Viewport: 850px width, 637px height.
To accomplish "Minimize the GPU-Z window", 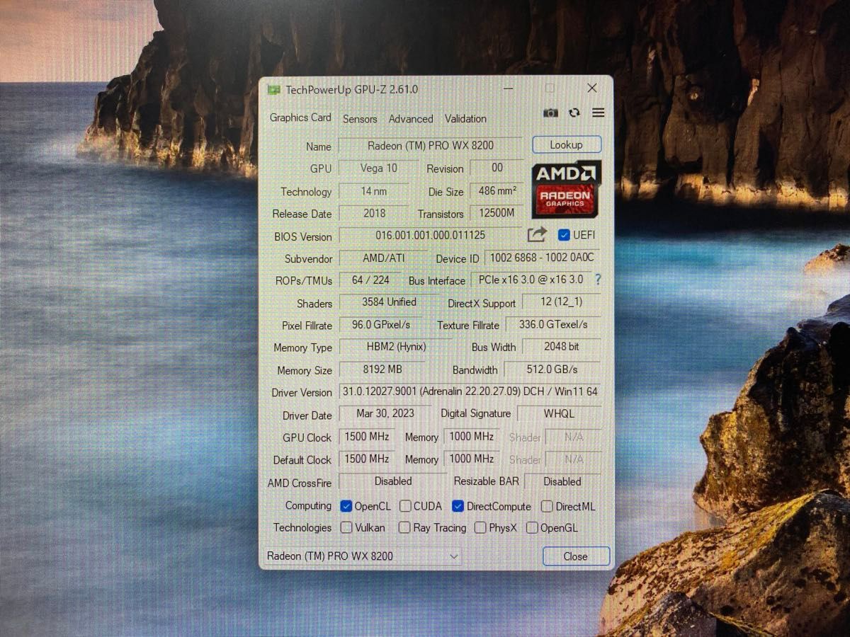I will point(508,89).
